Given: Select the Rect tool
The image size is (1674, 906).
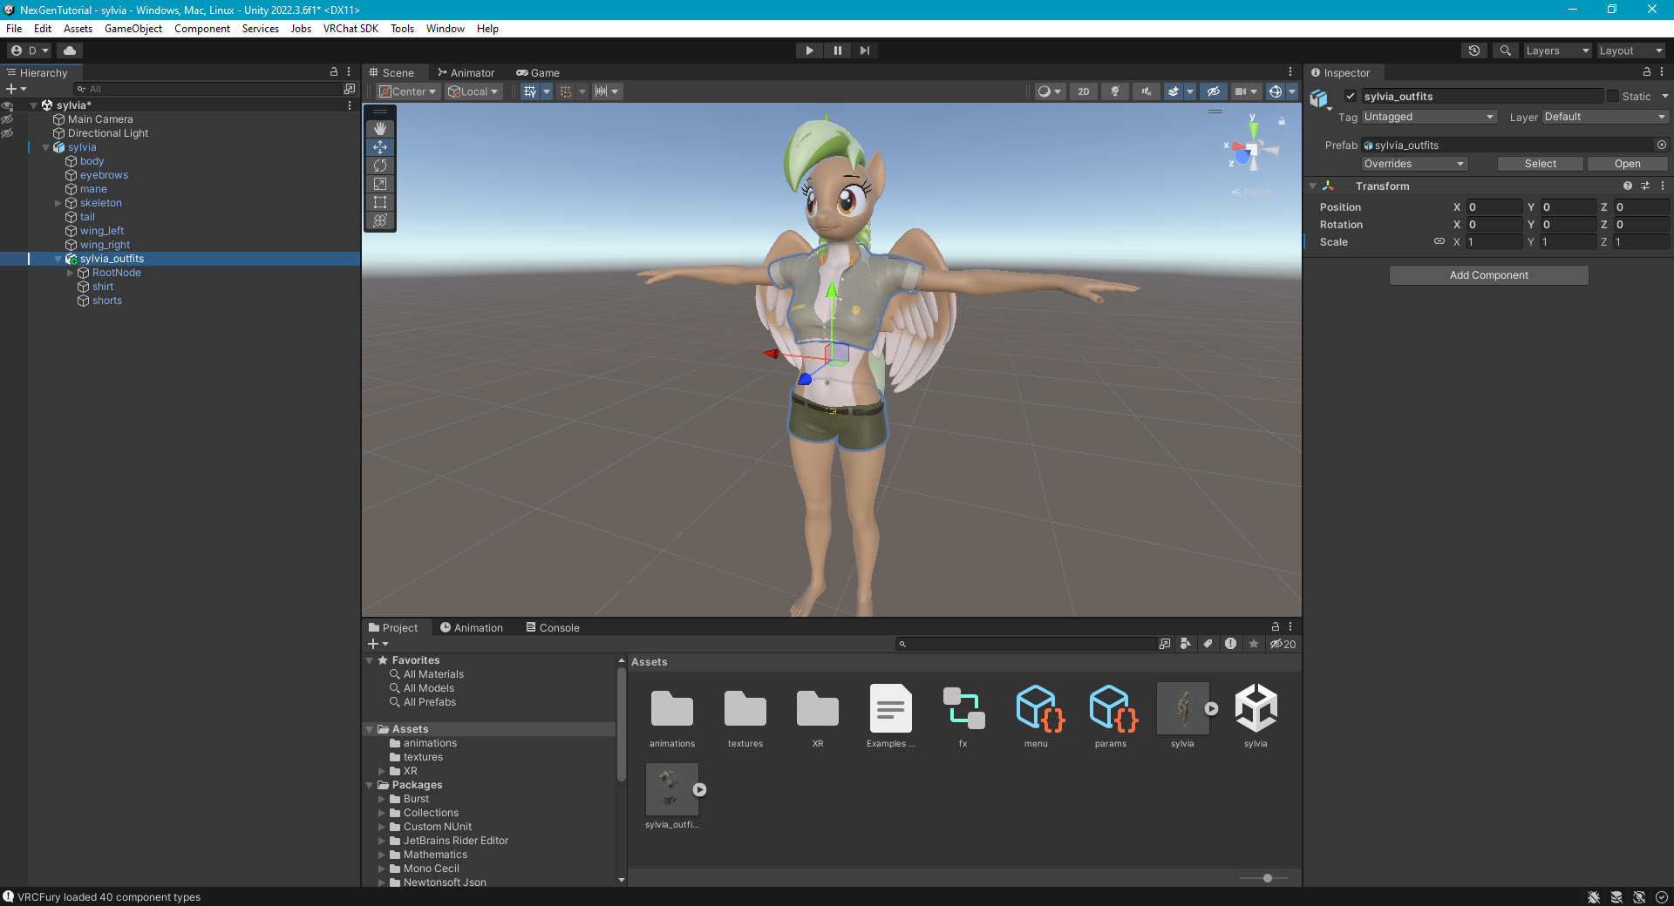Looking at the screenshot, I should 380,202.
